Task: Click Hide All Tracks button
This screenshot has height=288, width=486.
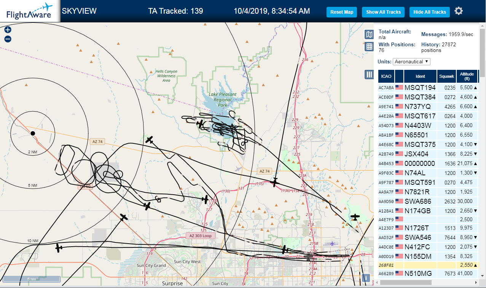Action: click(x=430, y=12)
